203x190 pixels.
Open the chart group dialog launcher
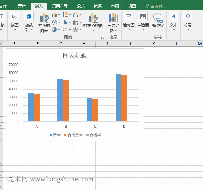(x=102, y=38)
